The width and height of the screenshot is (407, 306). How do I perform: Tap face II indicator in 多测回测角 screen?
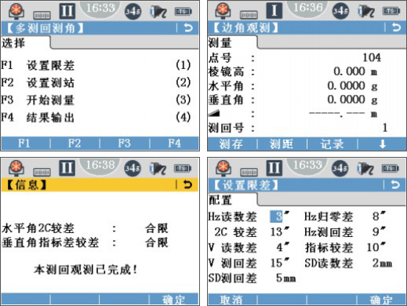coord(67,11)
